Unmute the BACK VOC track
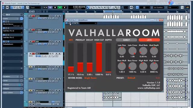This screenshot has width=193, height=108. [30, 79]
